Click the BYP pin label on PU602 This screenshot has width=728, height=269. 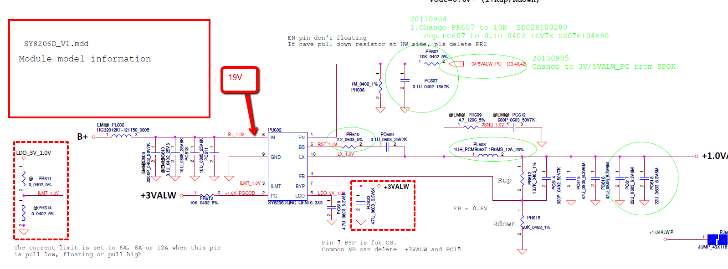click(300, 186)
